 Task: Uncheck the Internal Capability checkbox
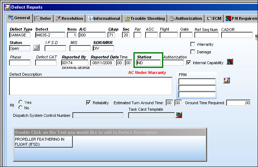point(189,63)
